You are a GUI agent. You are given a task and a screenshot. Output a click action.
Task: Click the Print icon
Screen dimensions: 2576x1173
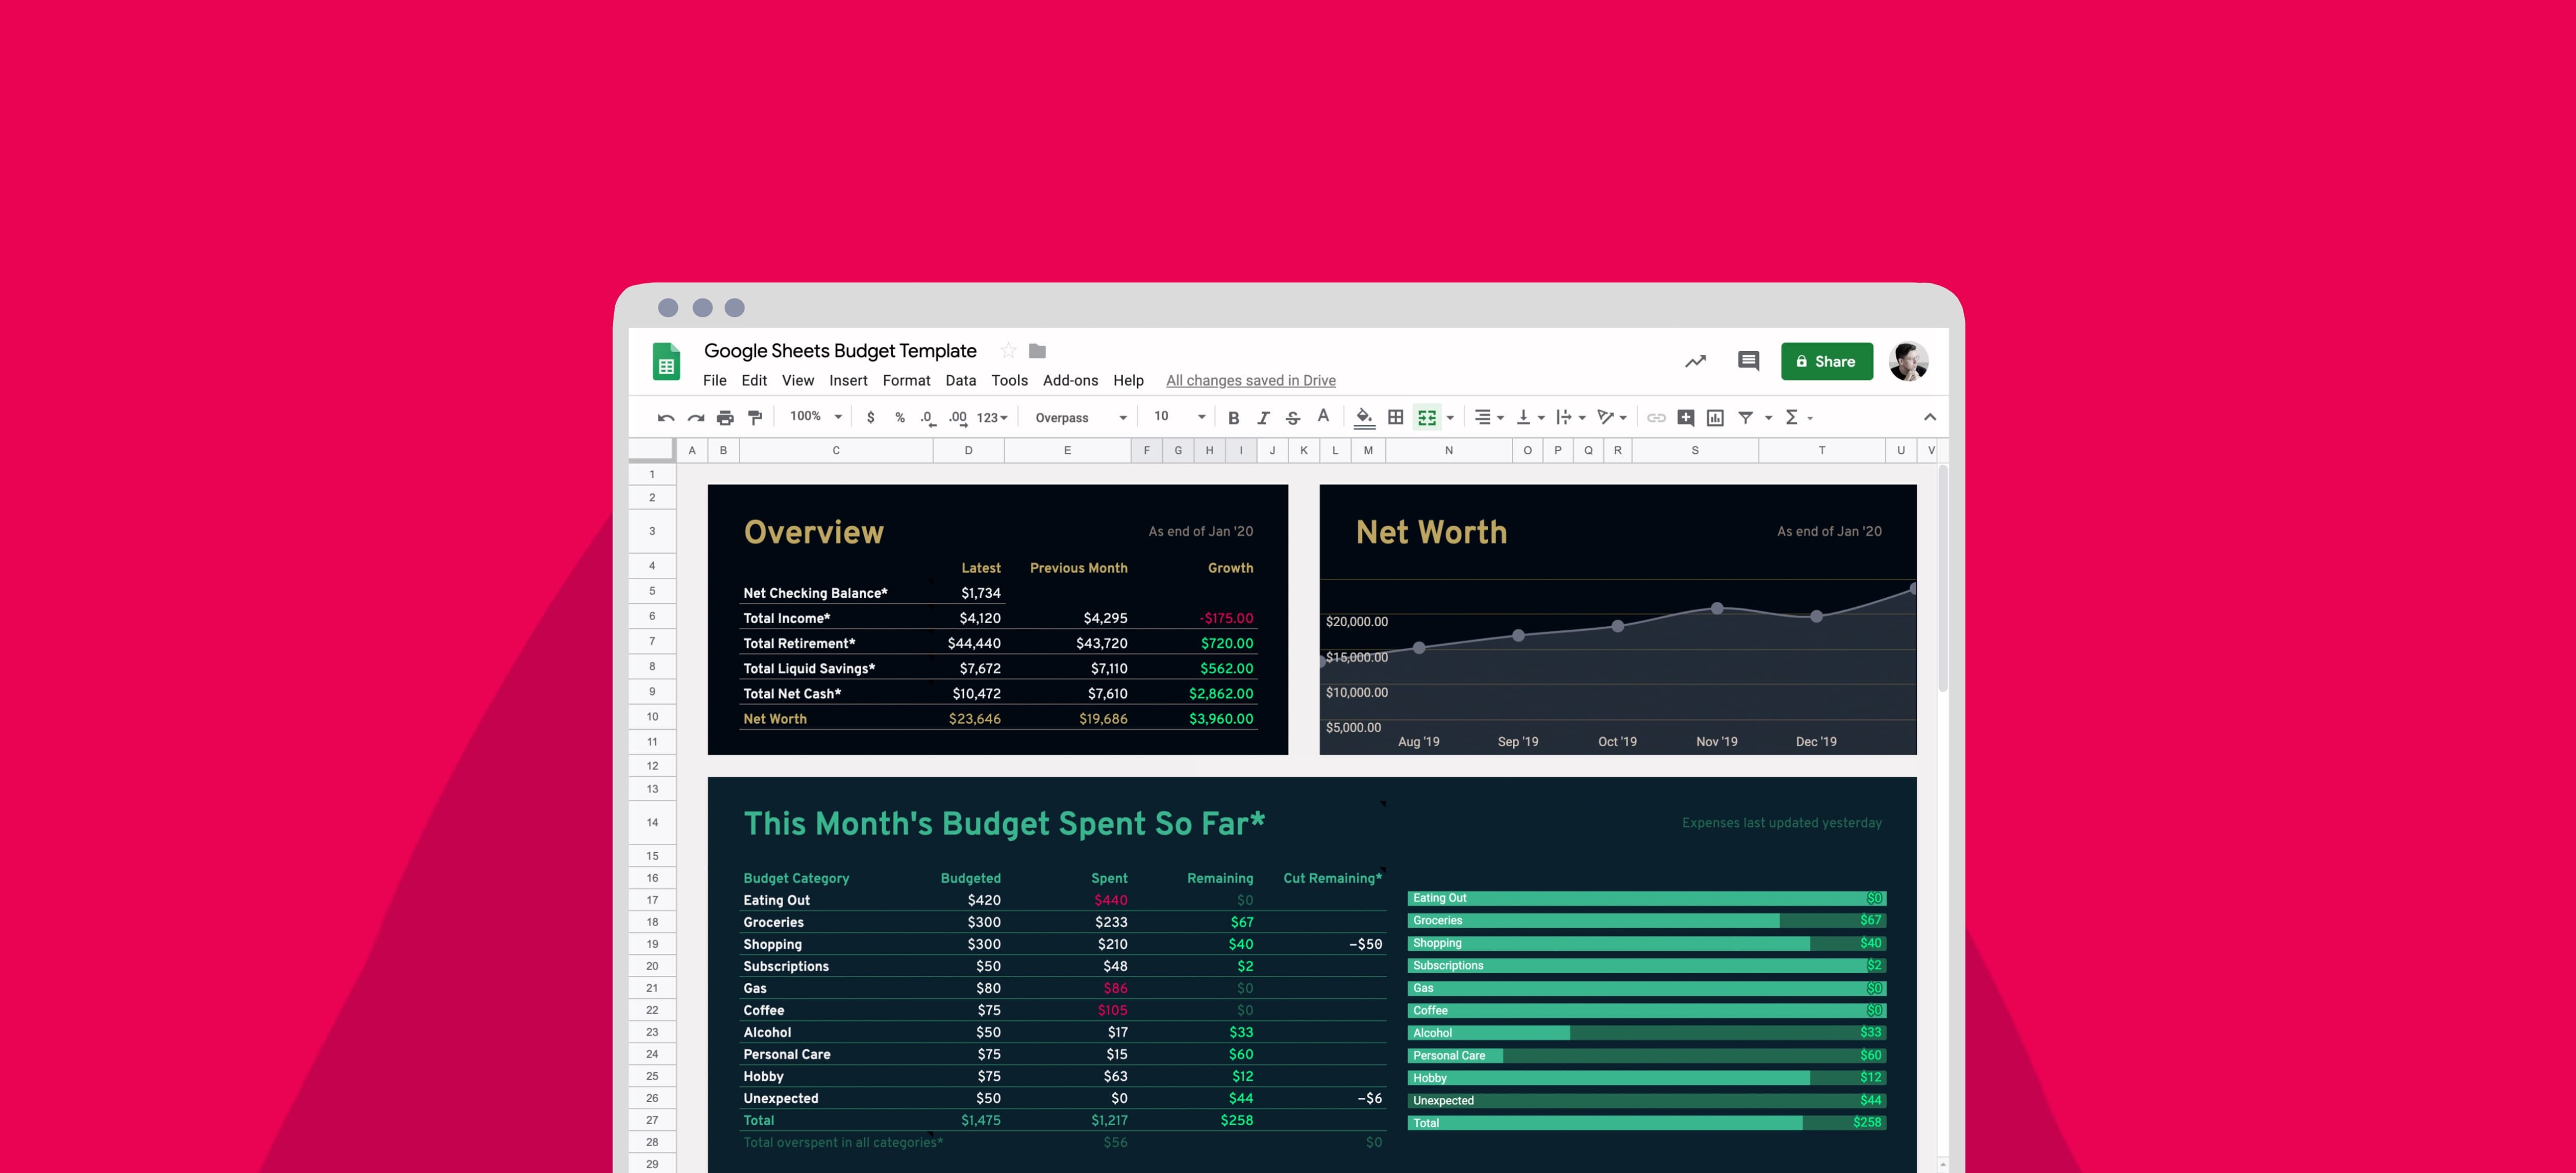(x=725, y=418)
